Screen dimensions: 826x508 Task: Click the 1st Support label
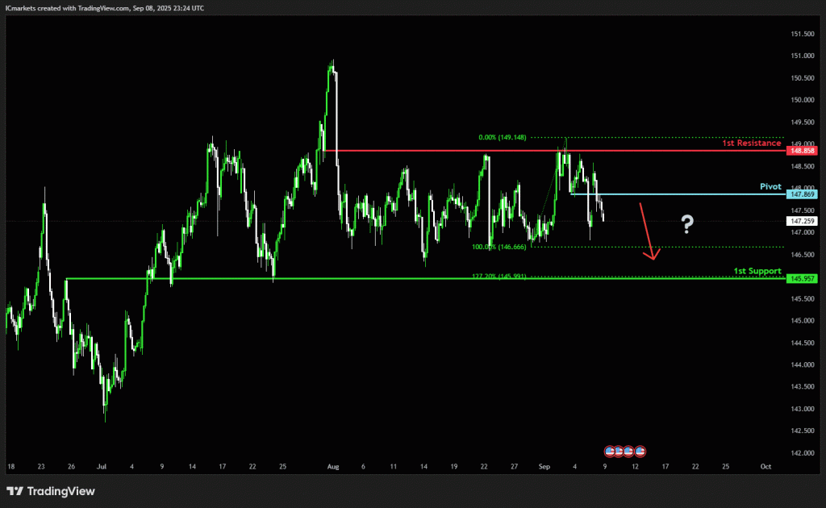tap(757, 271)
